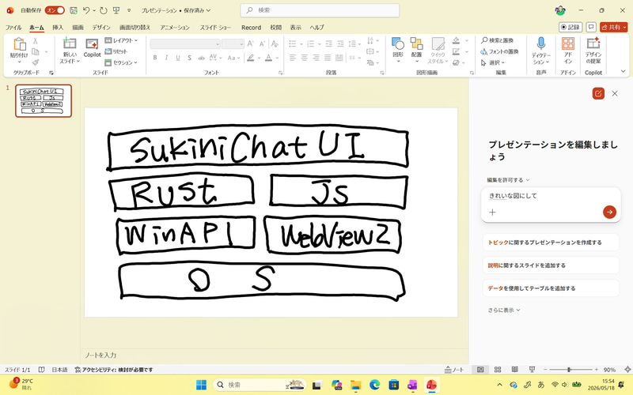Send the Copilot prompt with arrow button
This screenshot has width=633, height=395.
tap(609, 212)
